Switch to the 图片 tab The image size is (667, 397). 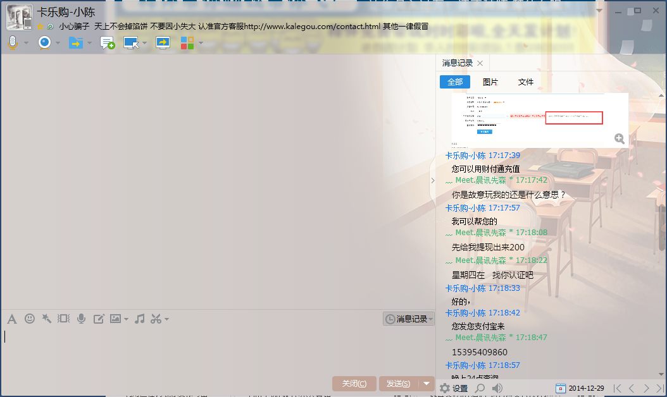490,82
